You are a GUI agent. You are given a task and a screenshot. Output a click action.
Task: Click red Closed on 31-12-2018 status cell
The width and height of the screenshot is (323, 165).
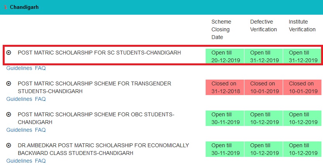(225, 87)
